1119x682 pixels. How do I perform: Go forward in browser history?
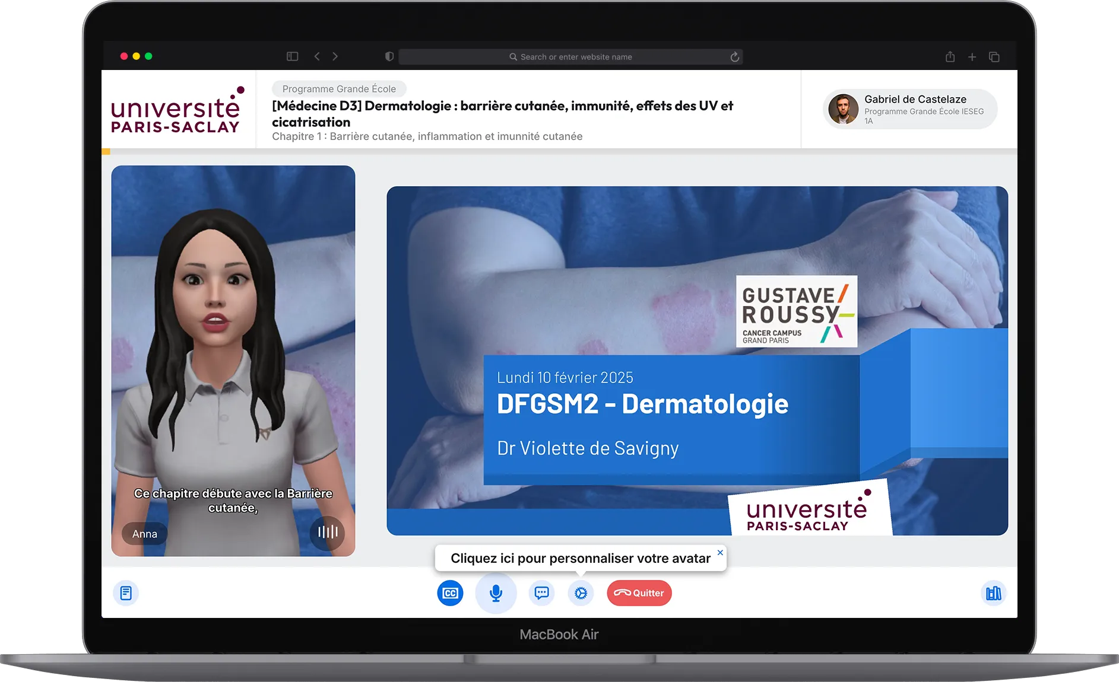(x=335, y=56)
